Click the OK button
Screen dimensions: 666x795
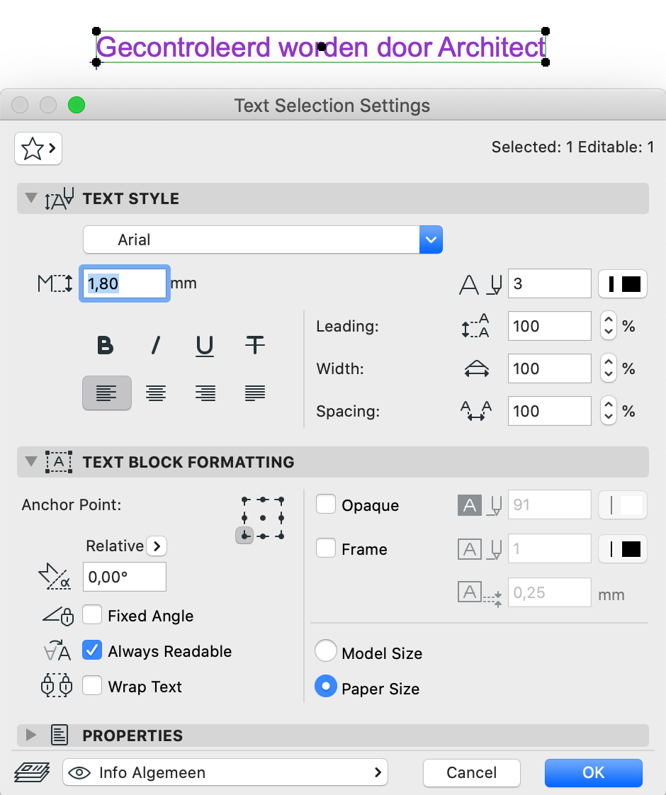pos(594,772)
